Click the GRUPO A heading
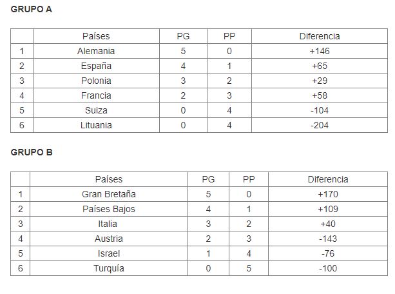Viewport: 395px width, 294px height. click(32, 10)
